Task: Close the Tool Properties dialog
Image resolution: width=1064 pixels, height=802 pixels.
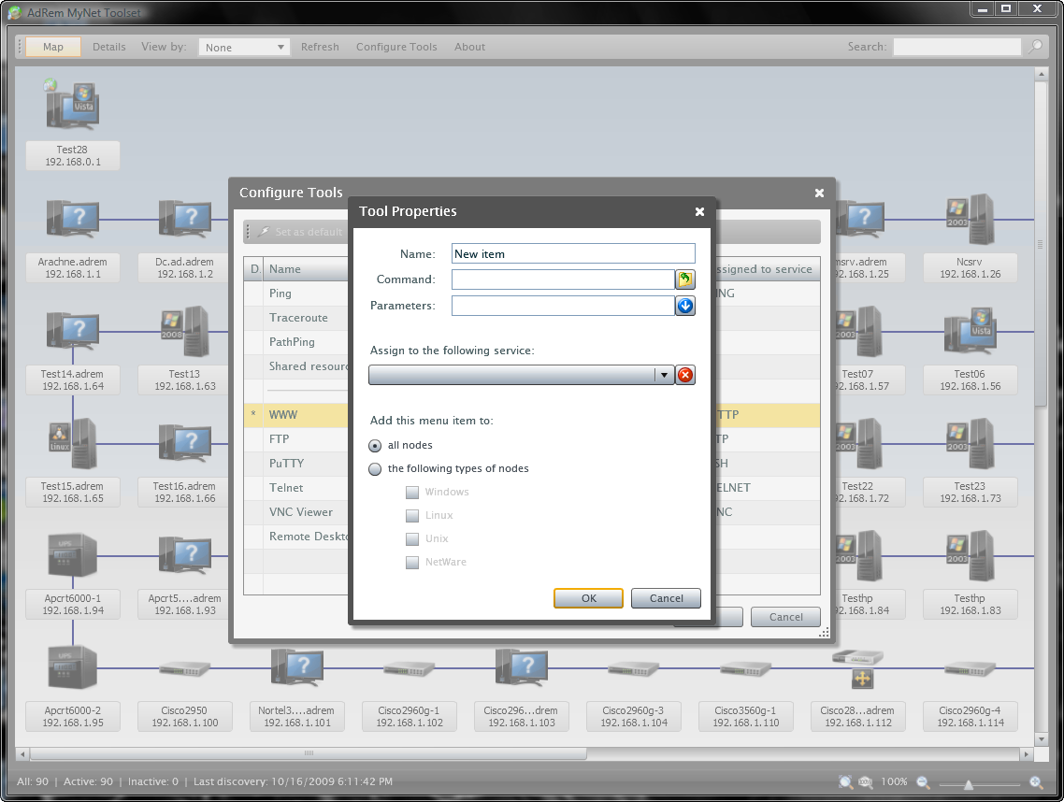Action: (699, 211)
